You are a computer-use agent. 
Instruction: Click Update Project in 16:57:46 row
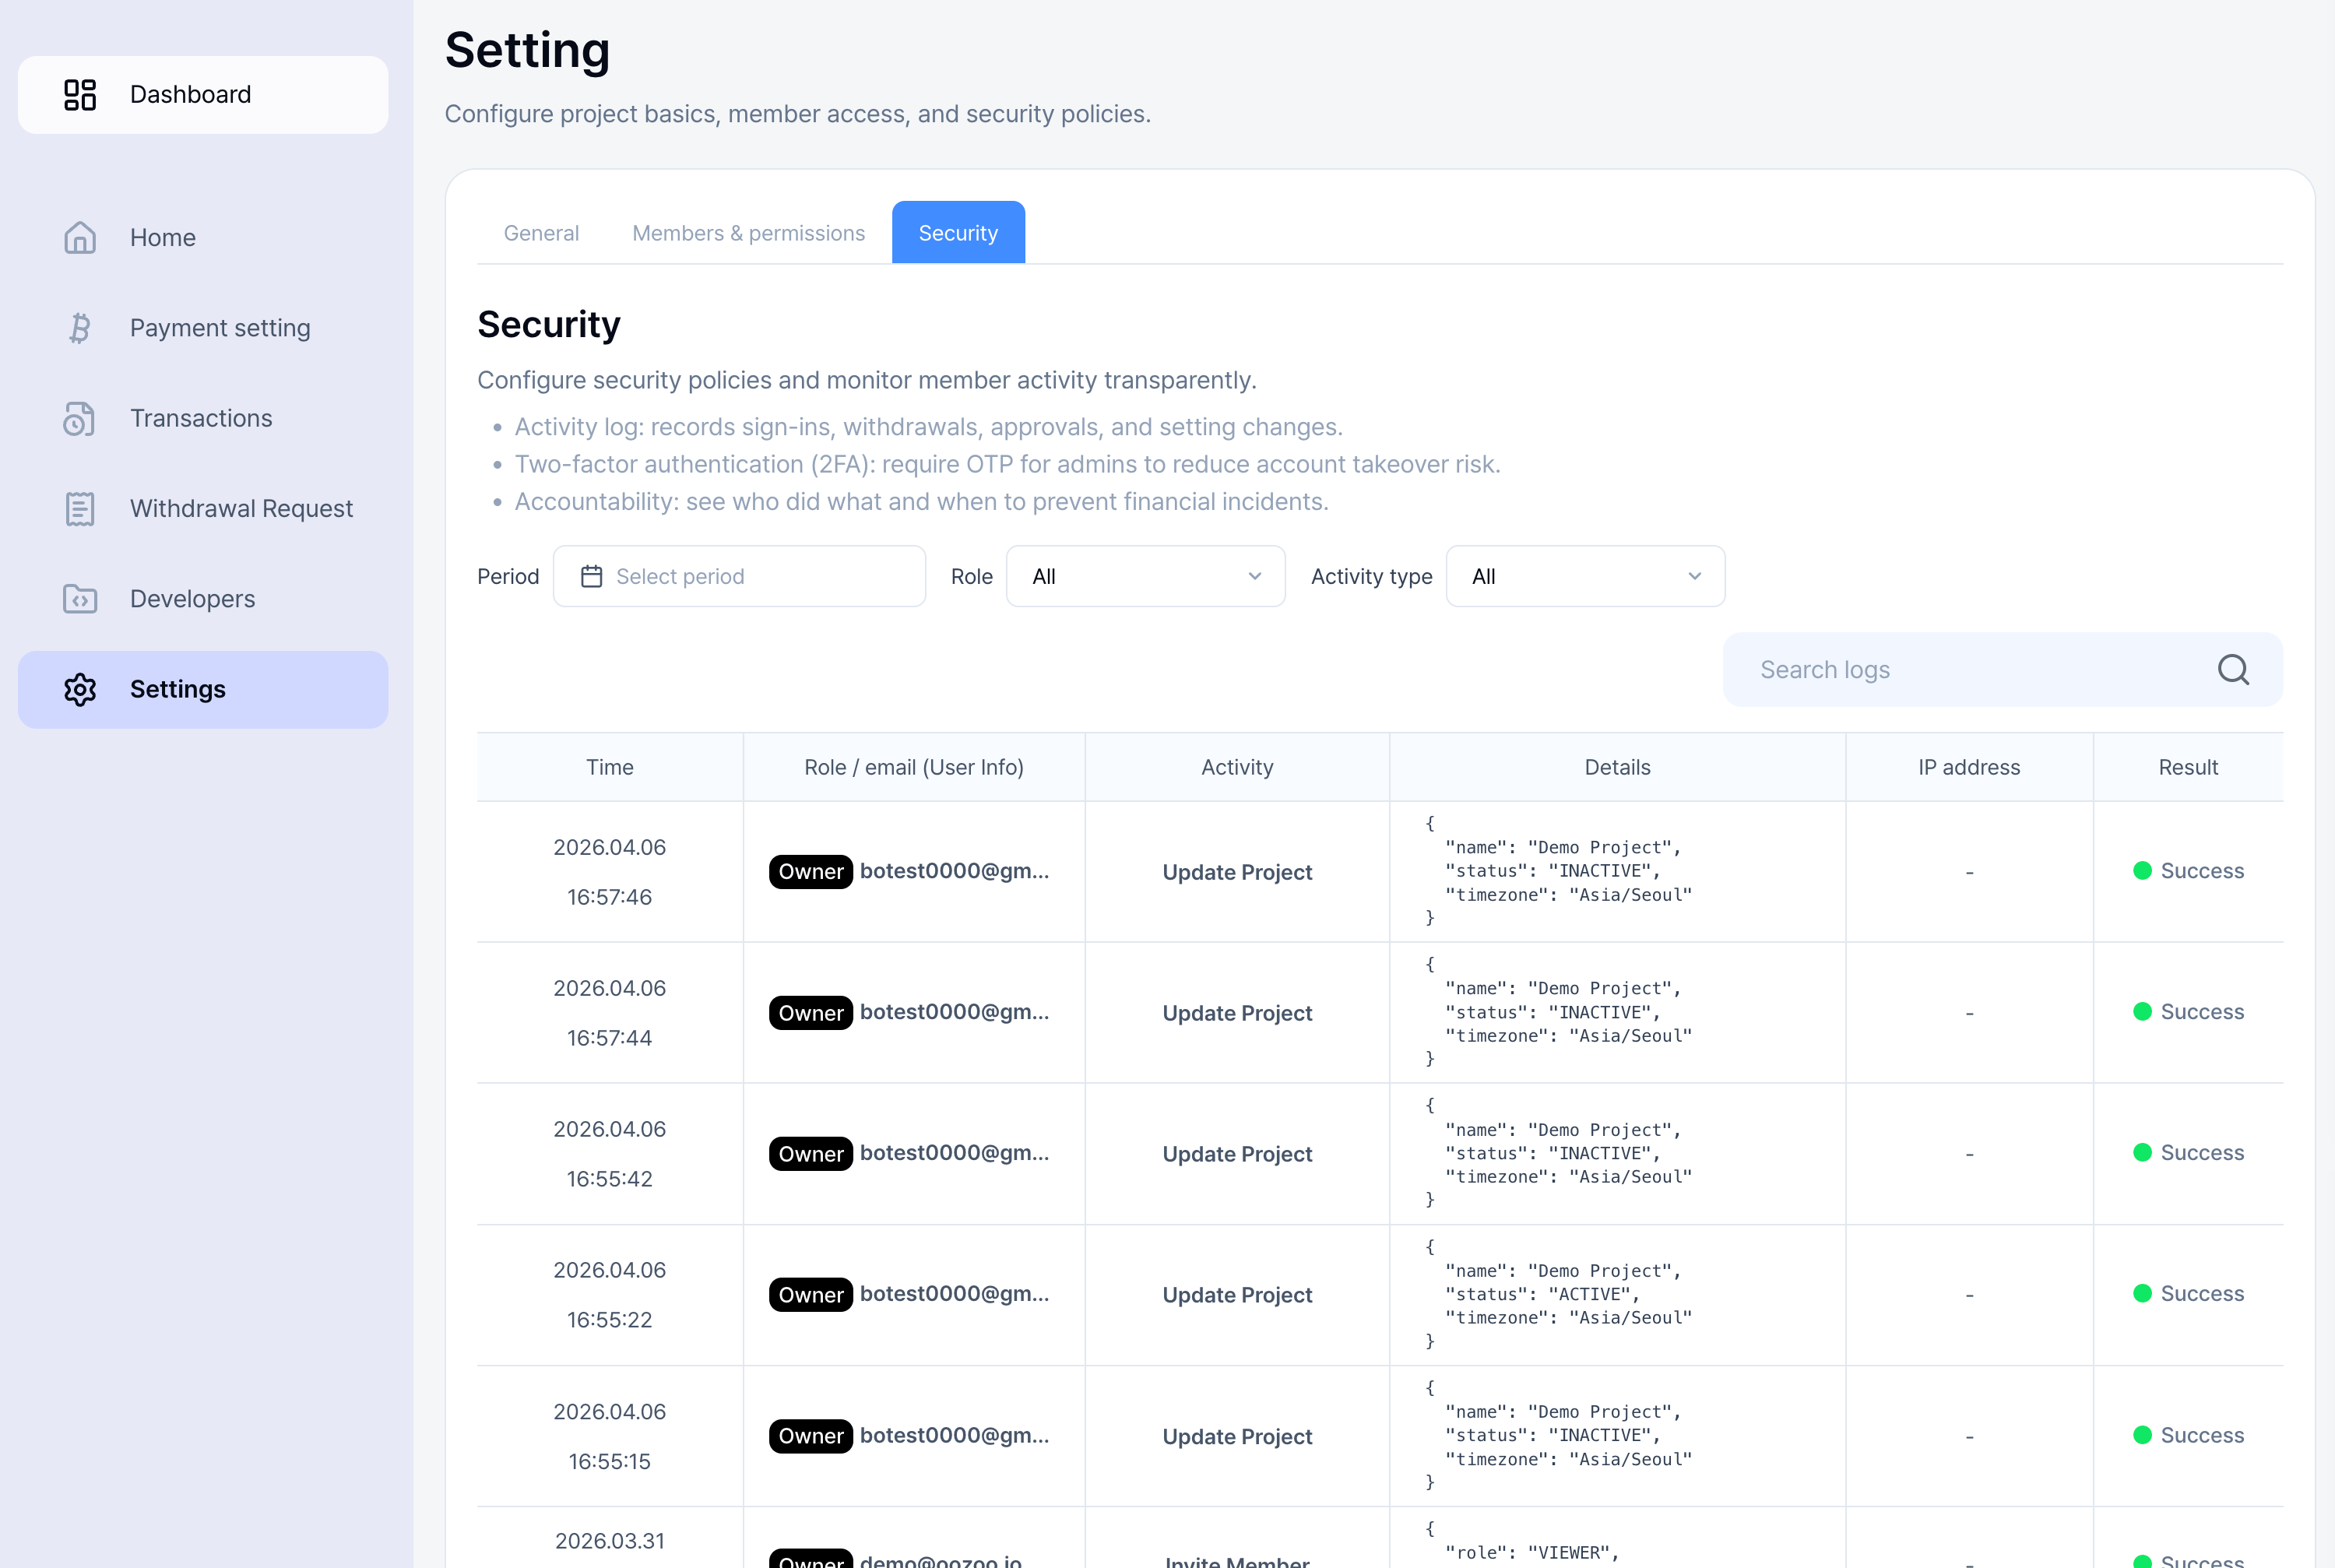click(x=1237, y=872)
